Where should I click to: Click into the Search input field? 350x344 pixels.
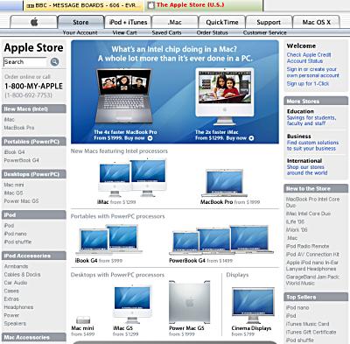coord(25,62)
